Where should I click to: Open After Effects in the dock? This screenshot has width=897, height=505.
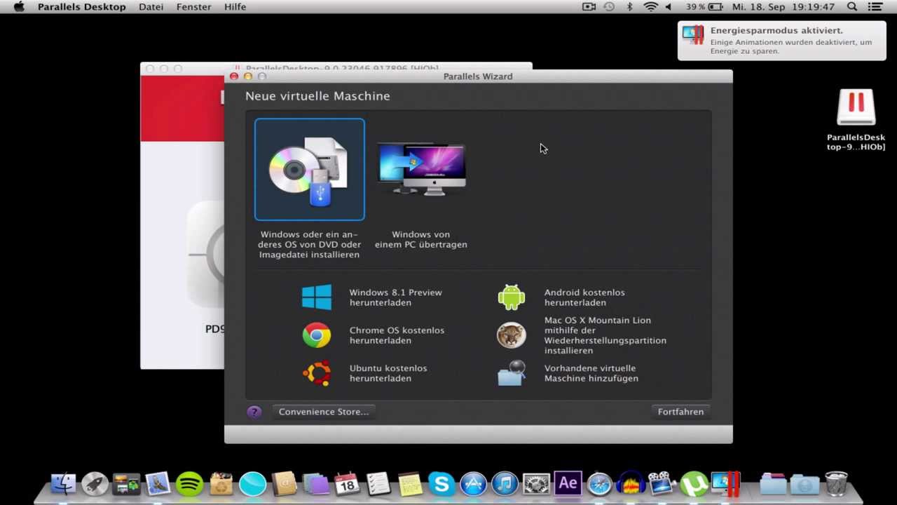(568, 484)
